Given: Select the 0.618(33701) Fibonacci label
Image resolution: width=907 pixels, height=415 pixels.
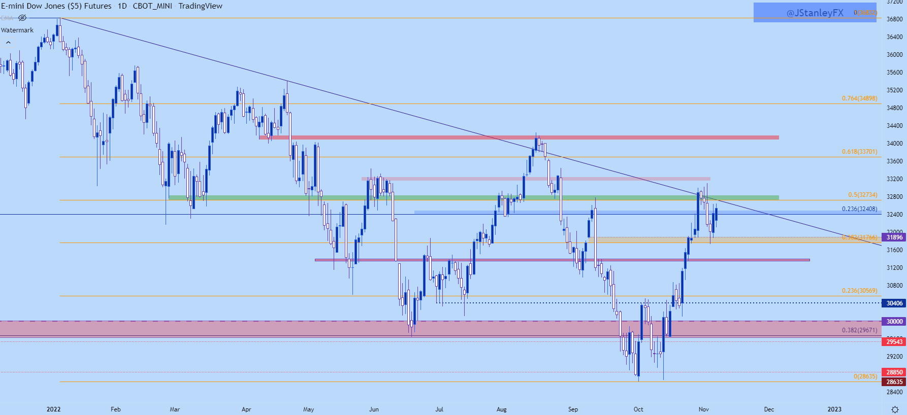Looking at the screenshot, I should pos(859,152).
